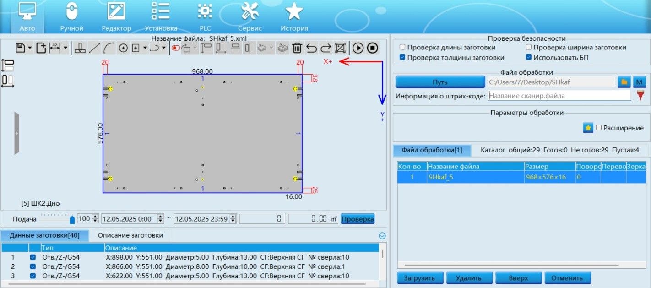Screen dimensions: 651x288
Task: Open the Установка tab
Action: [x=161, y=17]
